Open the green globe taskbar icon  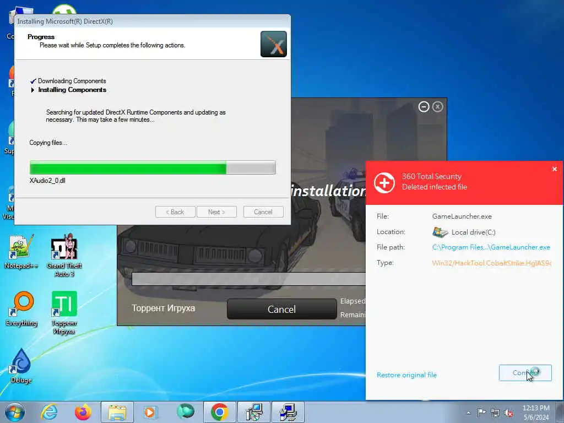tap(186, 411)
